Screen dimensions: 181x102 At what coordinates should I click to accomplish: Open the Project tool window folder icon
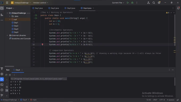coord(2,8)
